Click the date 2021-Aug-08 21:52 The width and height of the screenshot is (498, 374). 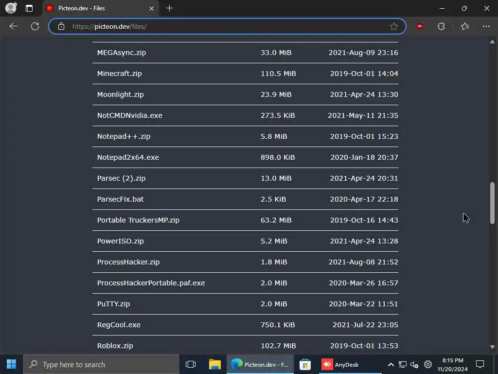[363, 262]
